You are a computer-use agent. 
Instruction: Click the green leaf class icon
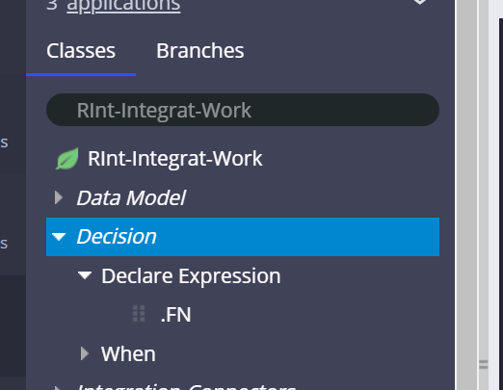(67, 159)
